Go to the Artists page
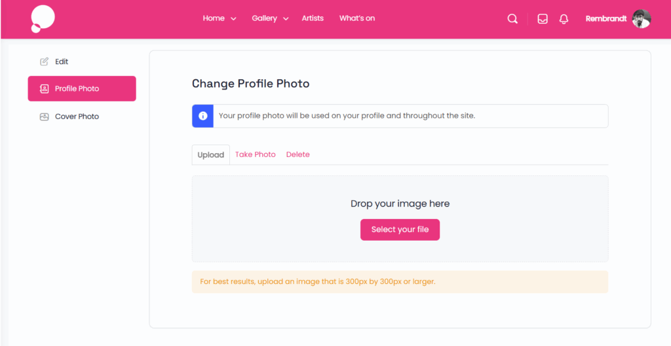 [x=313, y=18]
